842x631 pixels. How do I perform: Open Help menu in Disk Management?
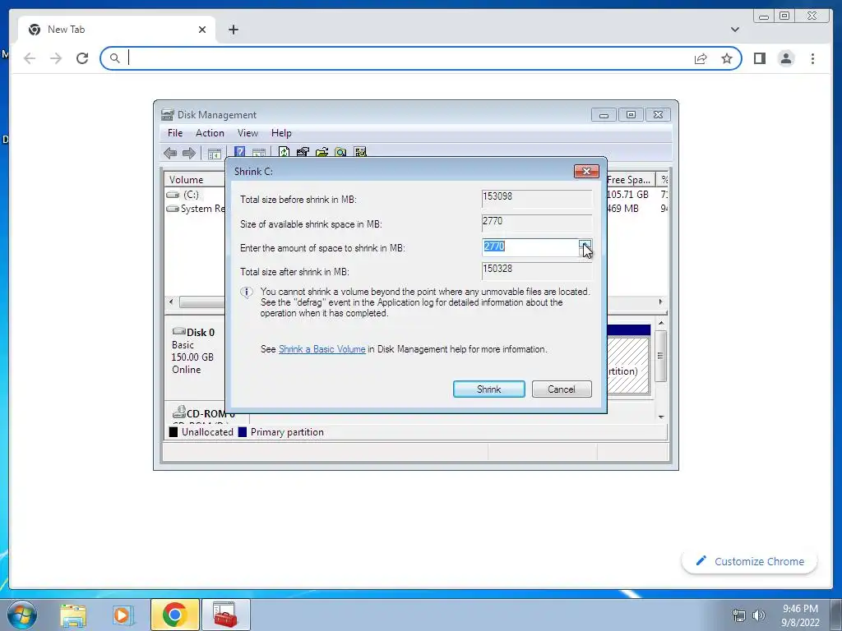pyautogui.click(x=281, y=133)
